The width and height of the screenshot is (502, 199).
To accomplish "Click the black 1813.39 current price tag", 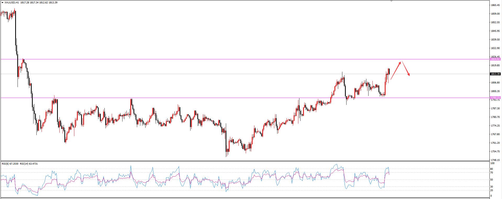I will (x=495, y=74).
